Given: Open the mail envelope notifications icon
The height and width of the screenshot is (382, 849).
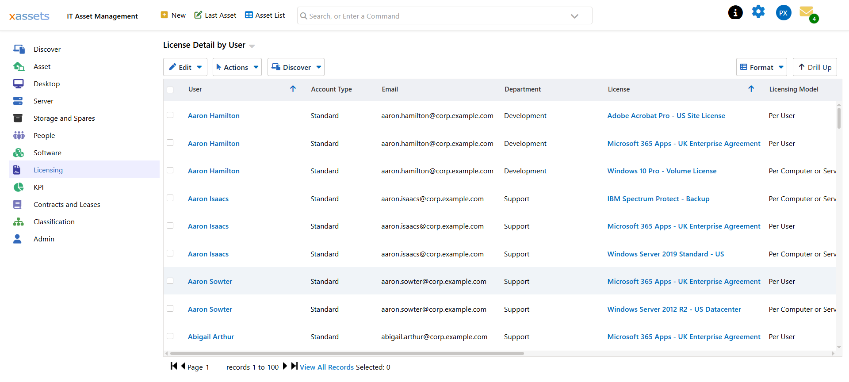Looking at the screenshot, I should (807, 11).
